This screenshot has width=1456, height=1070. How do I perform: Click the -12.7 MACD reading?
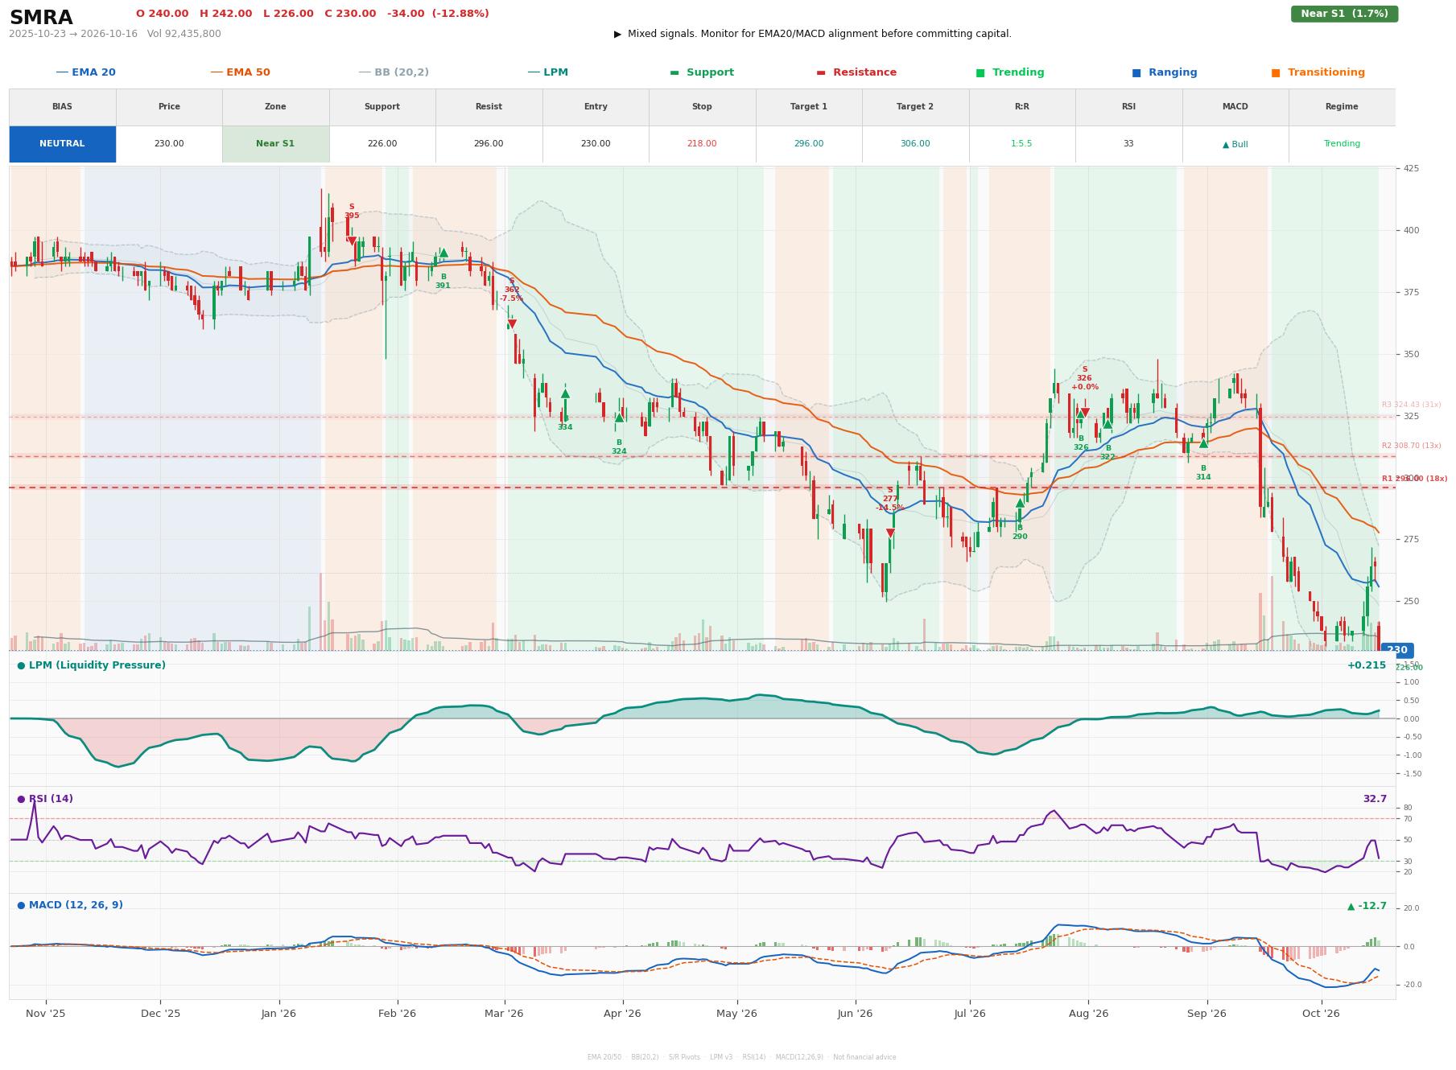pos(1367,906)
